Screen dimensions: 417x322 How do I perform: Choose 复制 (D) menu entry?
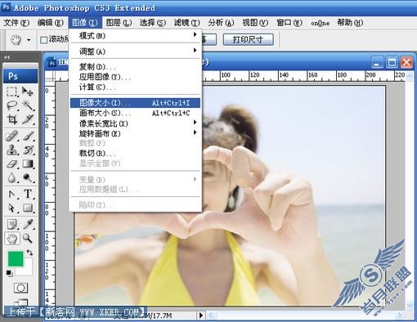(x=135, y=67)
